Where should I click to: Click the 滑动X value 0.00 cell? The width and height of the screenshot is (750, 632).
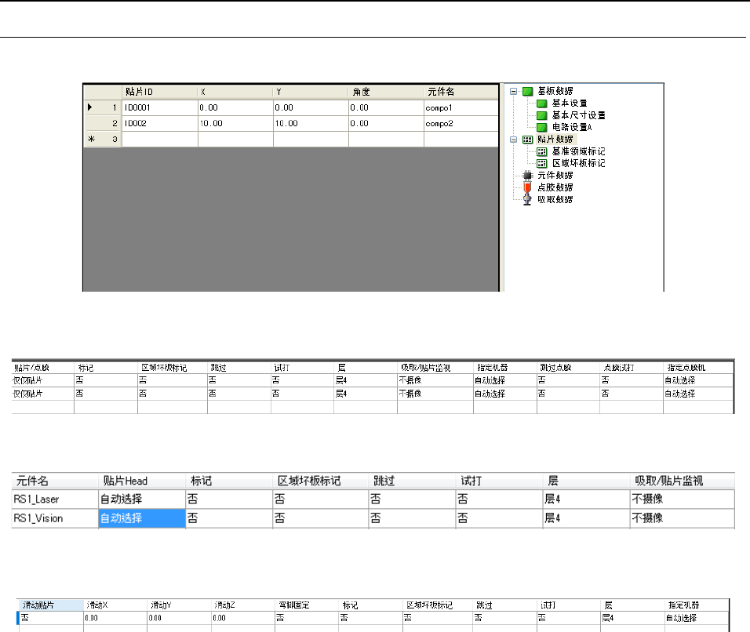click(115, 618)
